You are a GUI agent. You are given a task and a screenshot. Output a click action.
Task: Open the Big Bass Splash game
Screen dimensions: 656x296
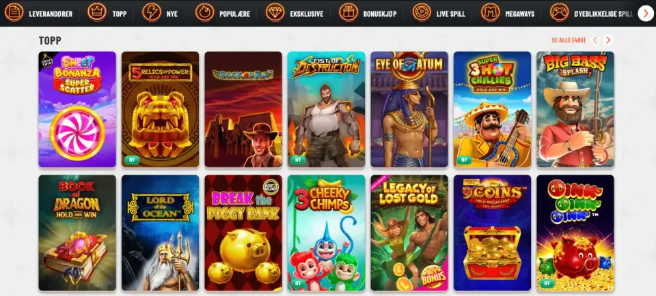point(575,109)
